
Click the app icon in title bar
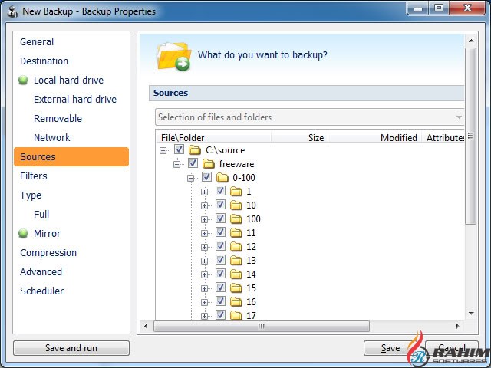pos(12,11)
